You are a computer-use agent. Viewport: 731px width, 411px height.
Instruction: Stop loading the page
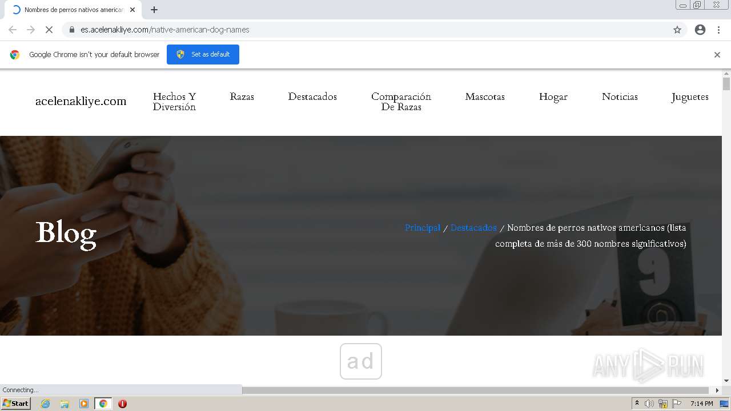tap(49, 30)
